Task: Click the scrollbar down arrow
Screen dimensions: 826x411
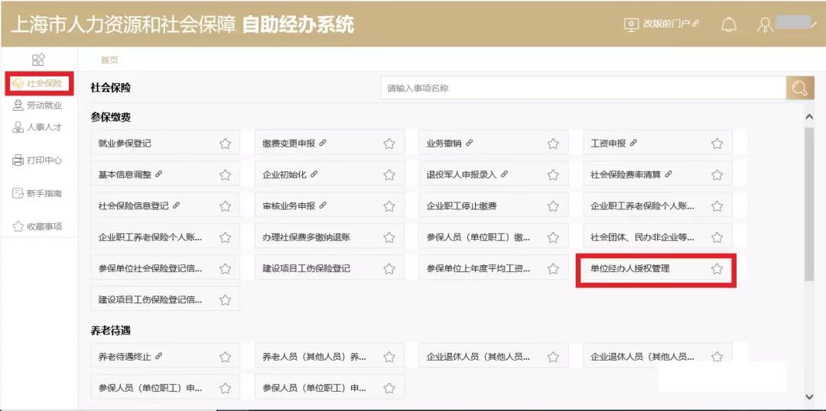Action: click(810, 396)
